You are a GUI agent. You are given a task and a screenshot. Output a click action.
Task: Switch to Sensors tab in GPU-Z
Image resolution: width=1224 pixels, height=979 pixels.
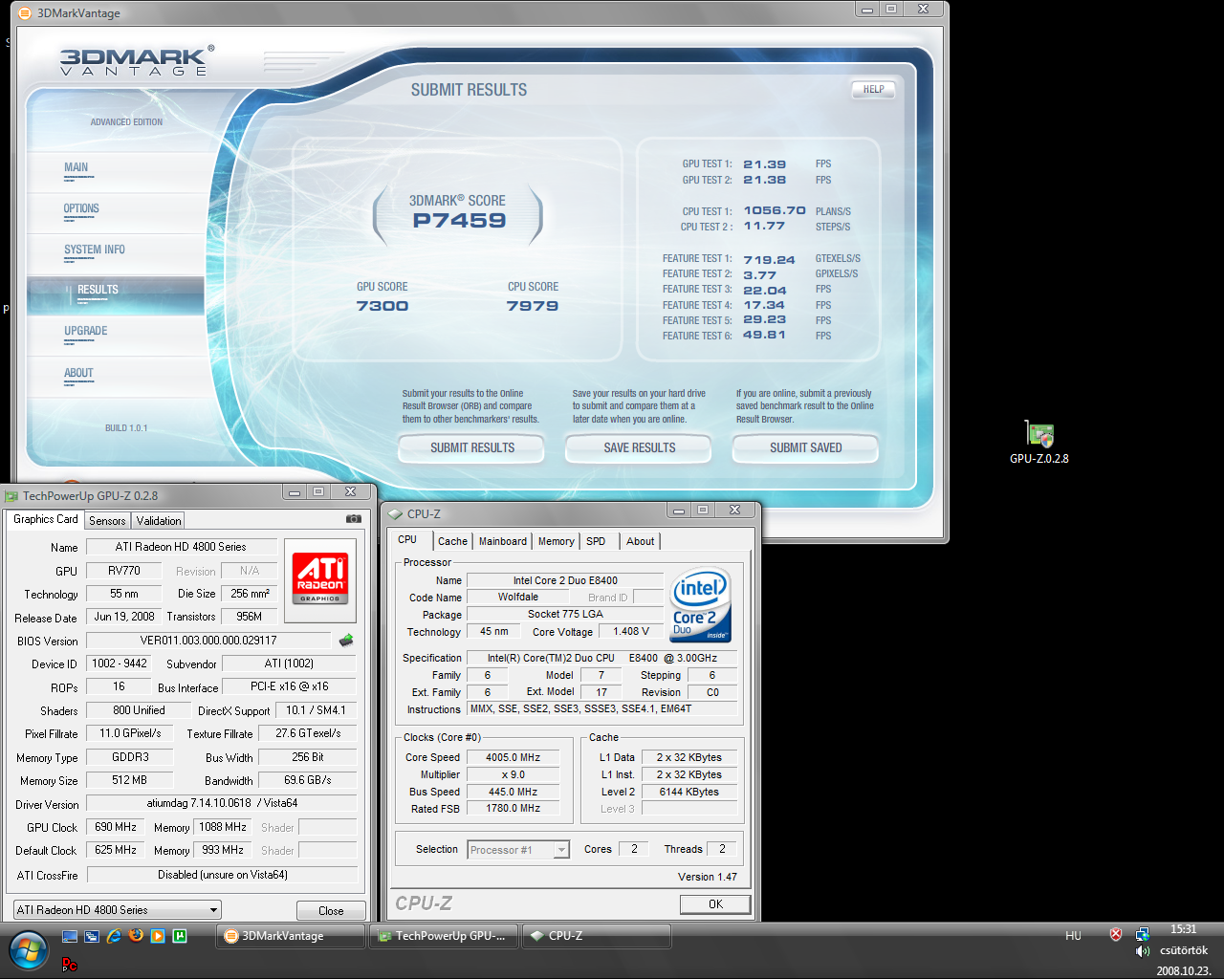click(107, 521)
